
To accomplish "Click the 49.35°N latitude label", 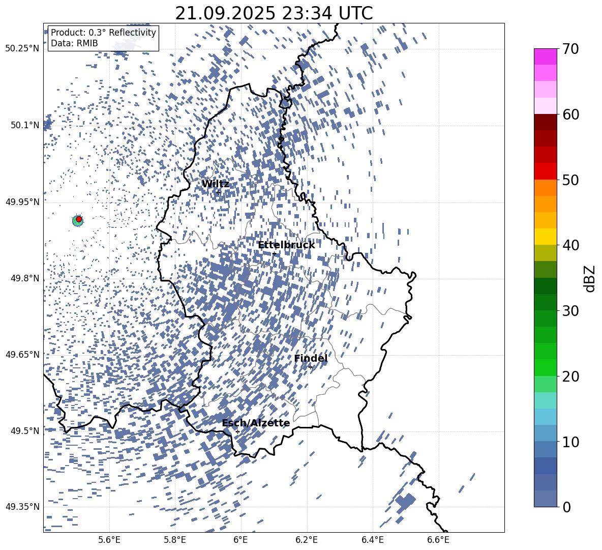I will [22, 507].
